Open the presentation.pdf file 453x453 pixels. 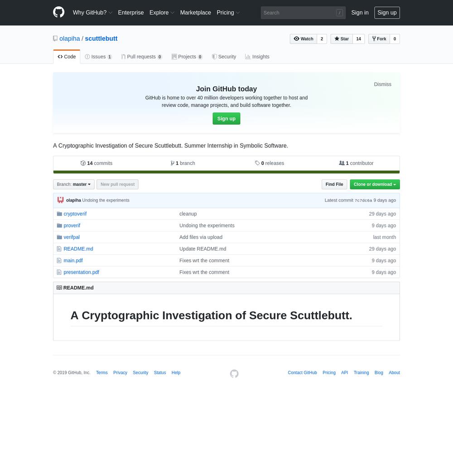[82, 272]
